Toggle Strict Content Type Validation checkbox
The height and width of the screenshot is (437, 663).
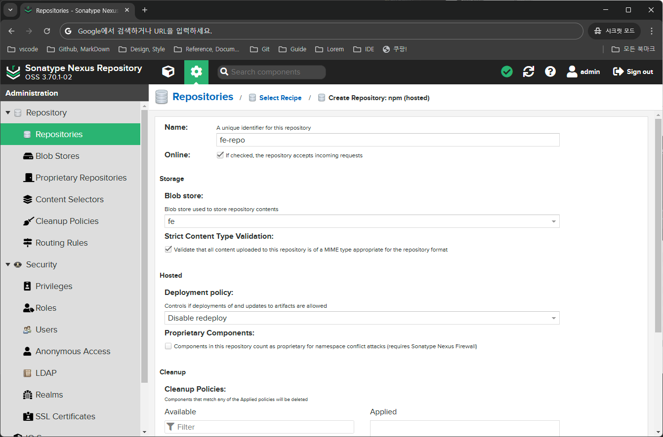(168, 250)
